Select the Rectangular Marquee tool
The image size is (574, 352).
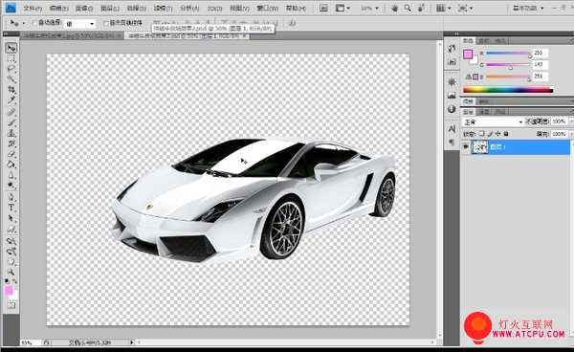pyautogui.click(x=11, y=58)
